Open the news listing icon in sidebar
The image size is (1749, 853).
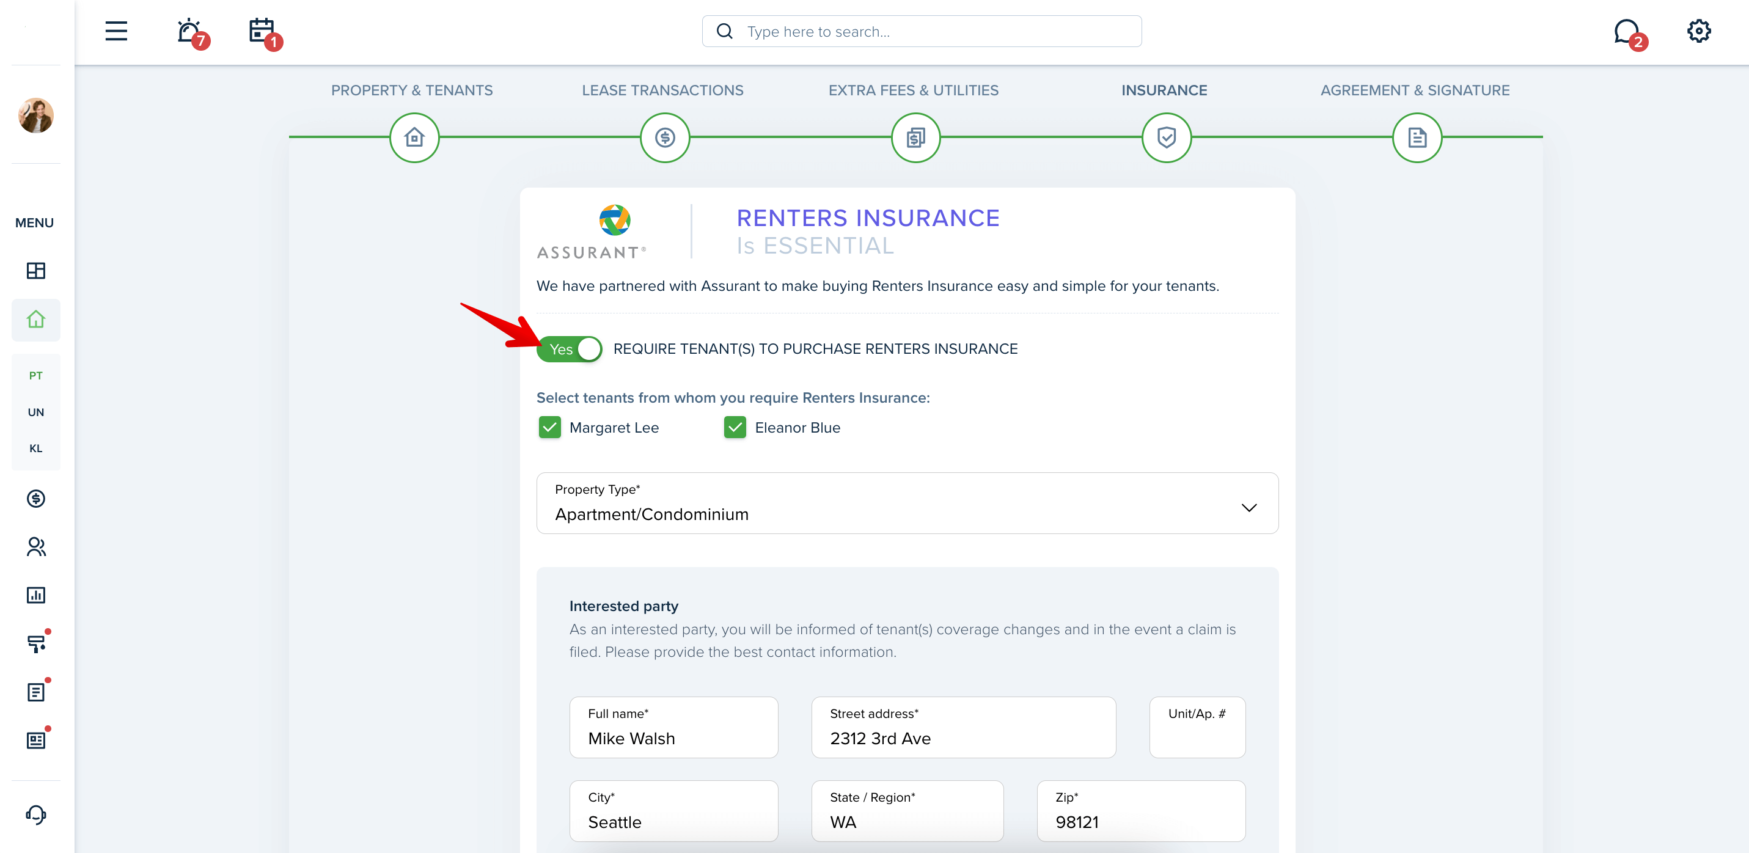pos(37,739)
